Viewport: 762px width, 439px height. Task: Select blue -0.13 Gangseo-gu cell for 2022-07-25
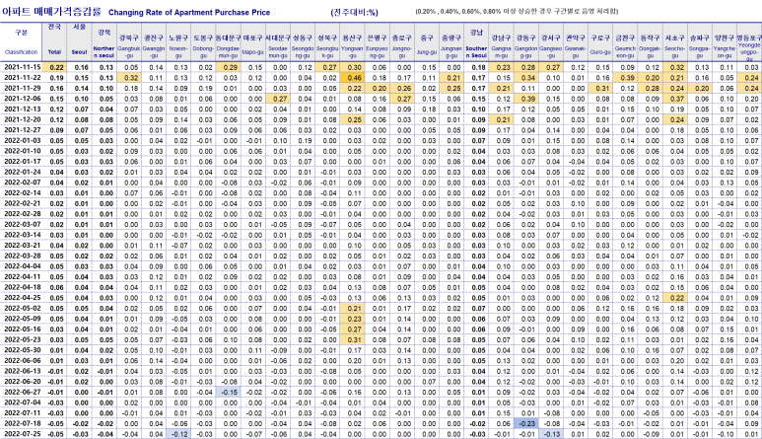(x=551, y=434)
